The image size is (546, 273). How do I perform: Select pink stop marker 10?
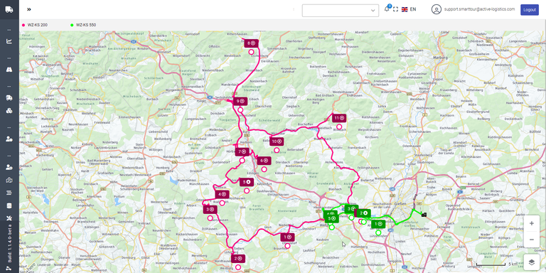pos(277,141)
